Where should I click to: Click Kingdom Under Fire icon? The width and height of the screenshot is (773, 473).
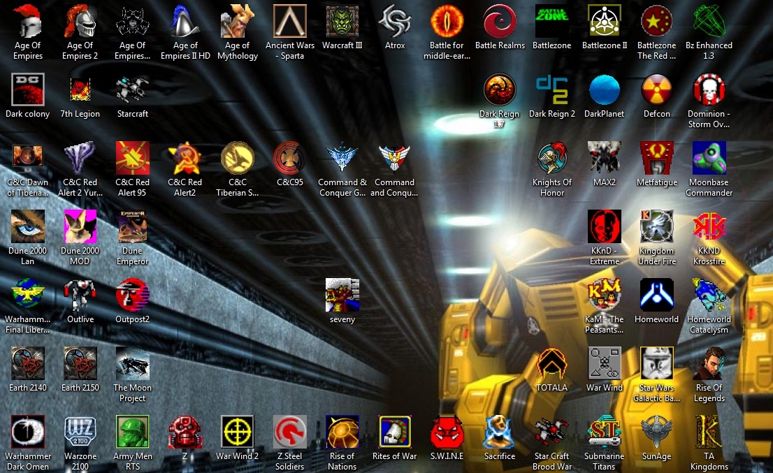point(657,226)
